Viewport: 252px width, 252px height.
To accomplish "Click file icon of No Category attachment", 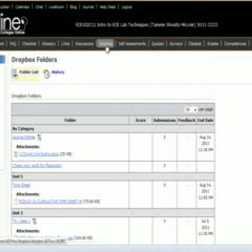I will (x=16, y=154).
